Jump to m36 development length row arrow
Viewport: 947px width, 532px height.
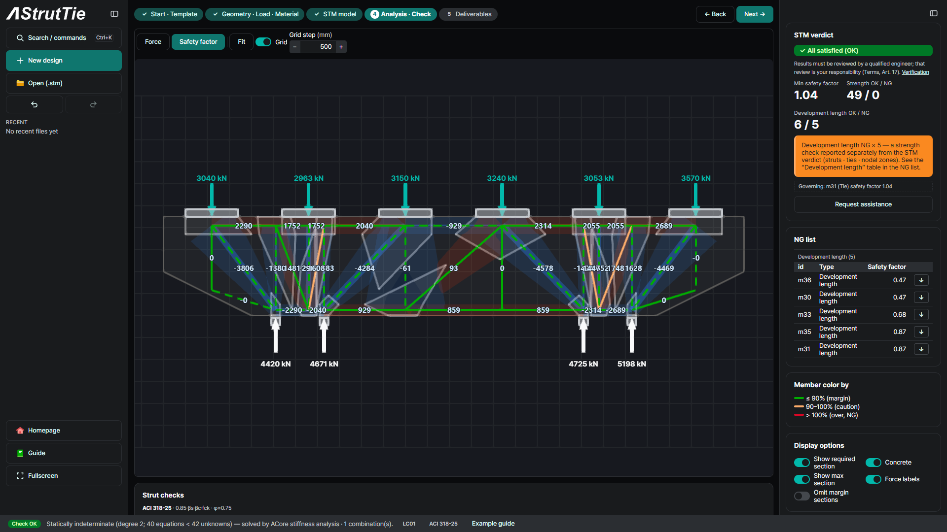[921, 280]
